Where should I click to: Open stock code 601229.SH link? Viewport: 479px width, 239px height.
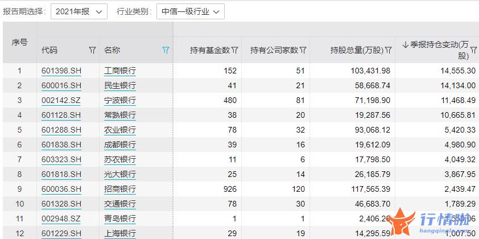(x=61, y=233)
